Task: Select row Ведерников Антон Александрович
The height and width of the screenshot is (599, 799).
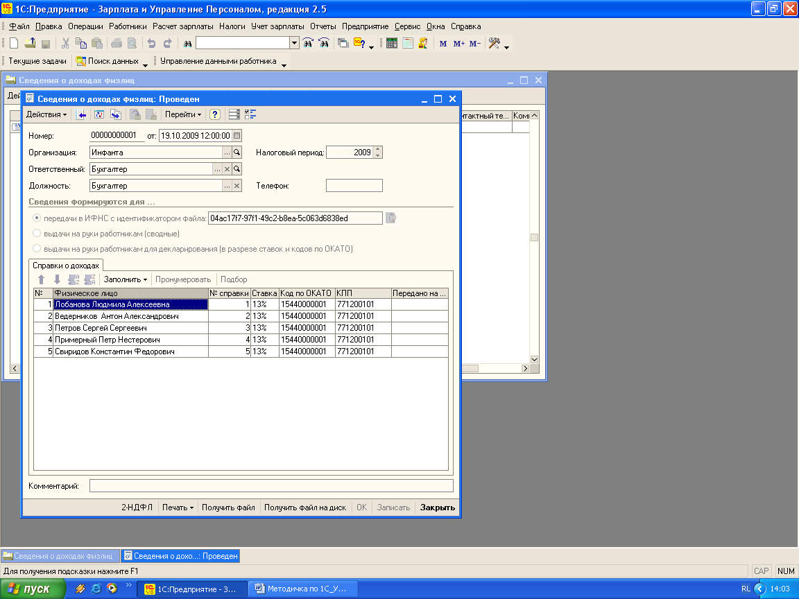Action: pyautogui.click(x=241, y=316)
